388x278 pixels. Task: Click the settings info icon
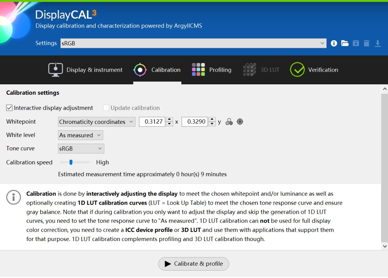click(x=334, y=43)
